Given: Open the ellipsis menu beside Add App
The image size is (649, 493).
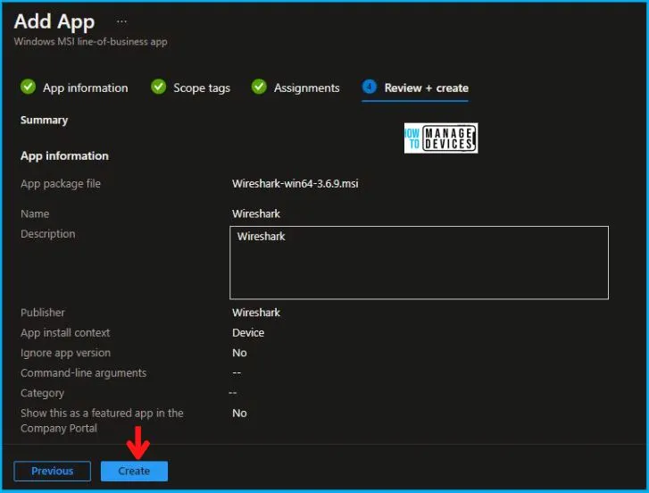Looking at the screenshot, I should pos(122,21).
